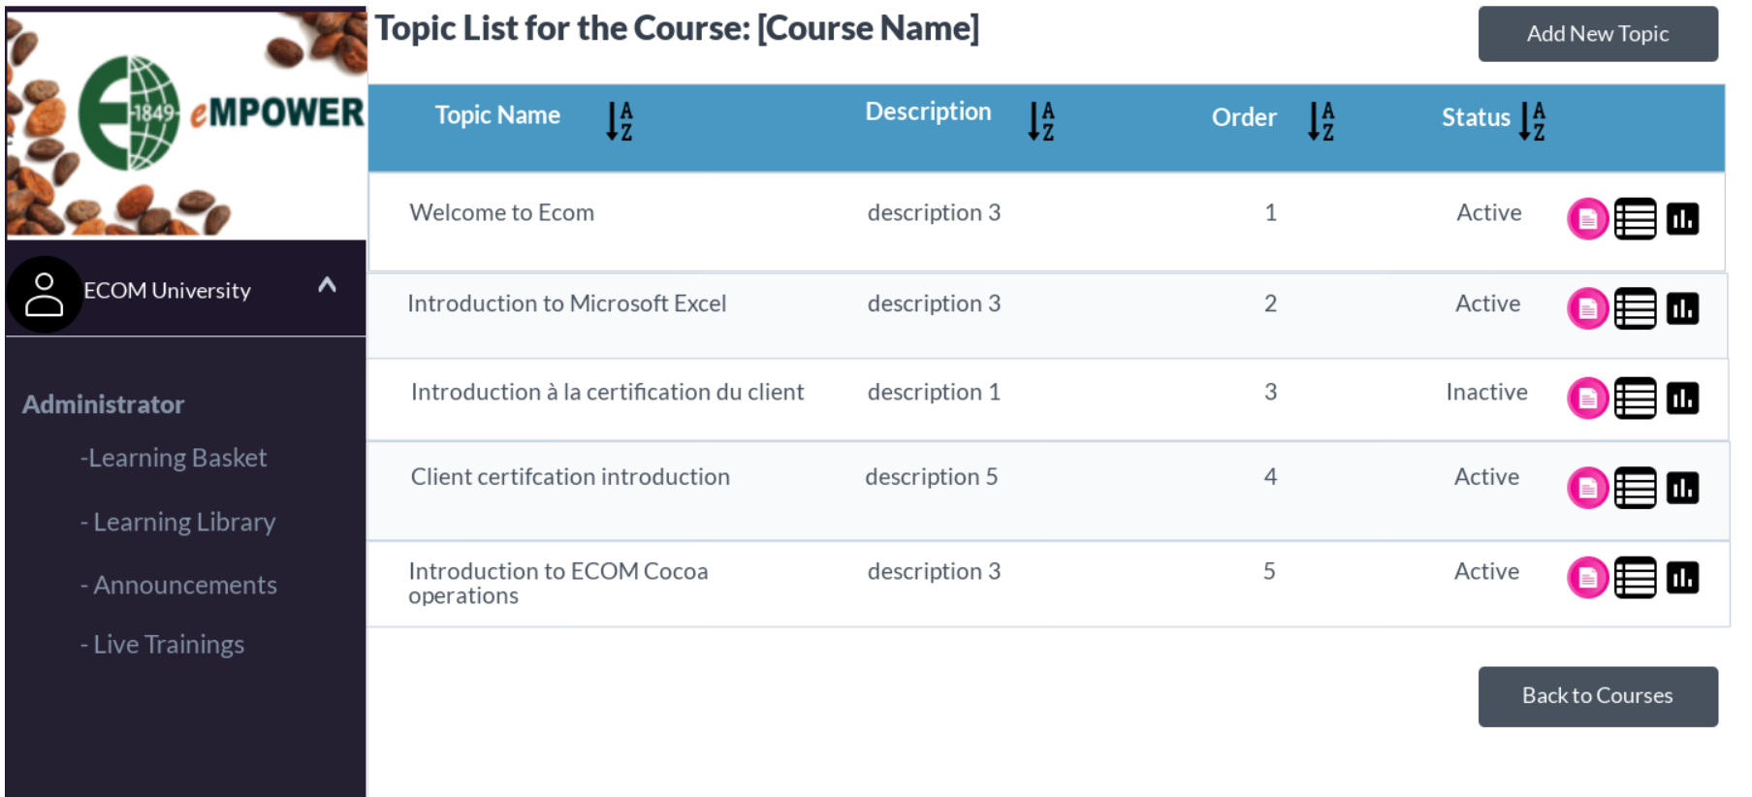Open Announcements menu item
The height and width of the screenshot is (797, 1752).
tap(178, 585)
